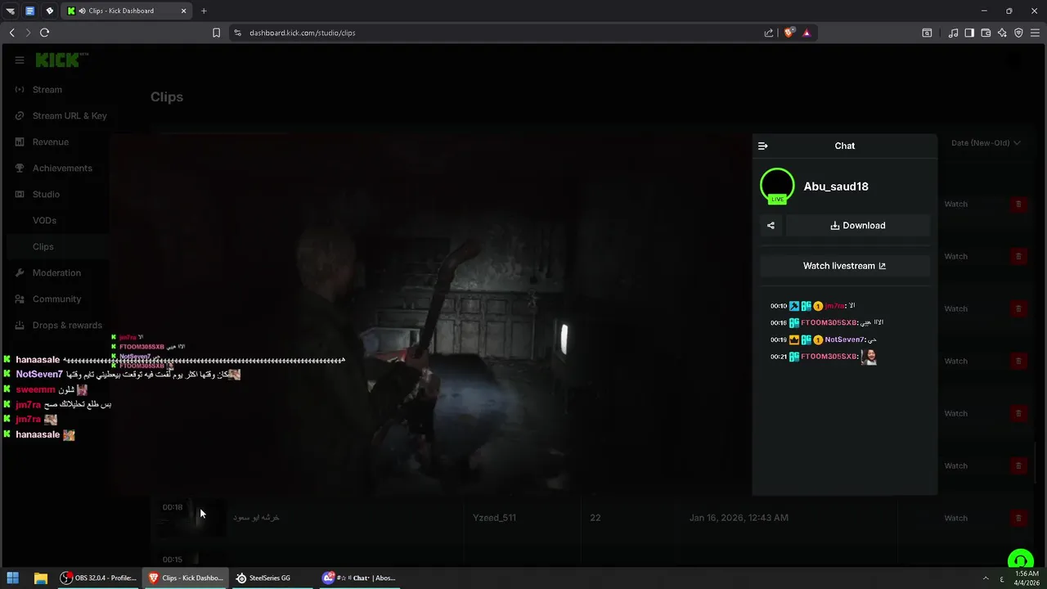Open the Windows Start menu
This screenshot has height=589, width=1047.
pos(13,578)
